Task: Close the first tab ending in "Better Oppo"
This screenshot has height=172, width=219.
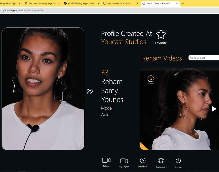Action: 20,3
